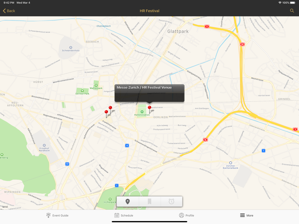
Task: Tap the blue route 17 shield
Action: coord(67,164)
